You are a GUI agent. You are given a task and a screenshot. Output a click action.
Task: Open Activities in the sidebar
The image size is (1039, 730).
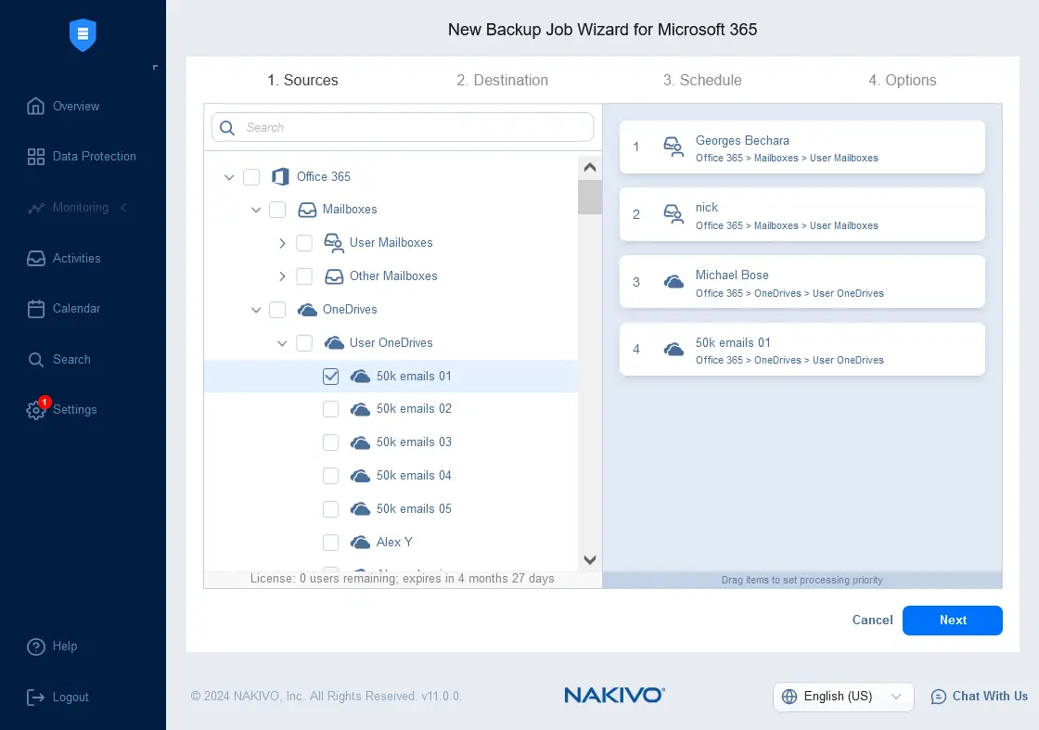click(64, 259)
